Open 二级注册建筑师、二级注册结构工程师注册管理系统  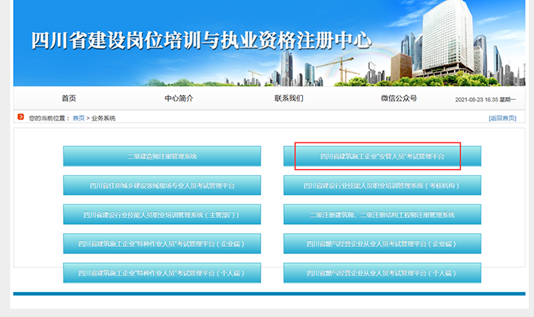click(x=381, y=215)
